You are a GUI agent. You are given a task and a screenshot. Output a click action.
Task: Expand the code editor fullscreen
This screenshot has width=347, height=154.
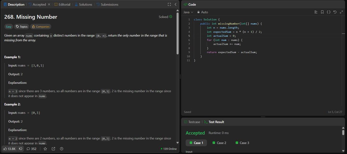click(x=341, y=12)
